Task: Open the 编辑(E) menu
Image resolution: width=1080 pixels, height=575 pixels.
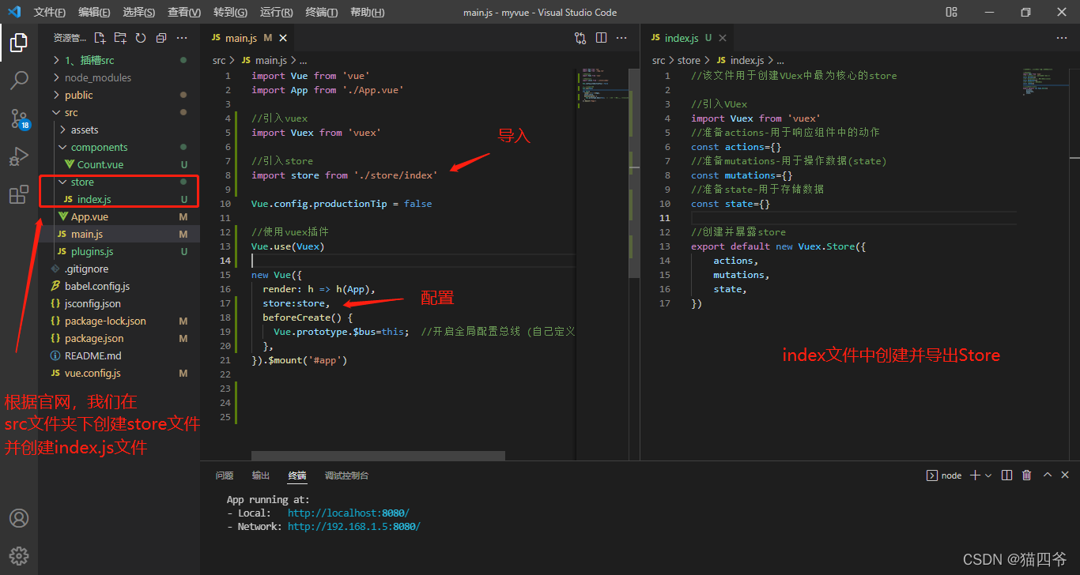Action: pyautogui.click(x=95, y=12)
